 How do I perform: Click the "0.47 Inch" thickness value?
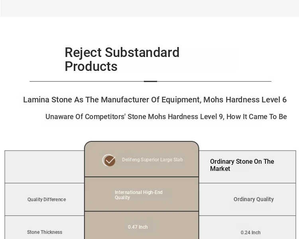(x=138, y=227)
